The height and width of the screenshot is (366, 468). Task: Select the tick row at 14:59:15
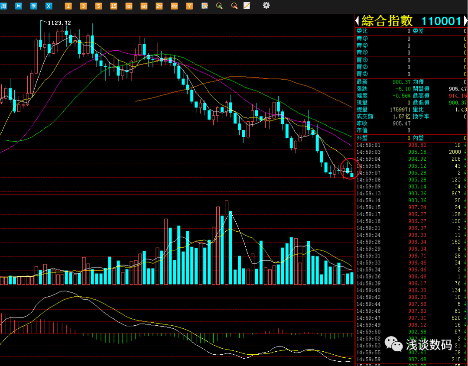point(411,207)
